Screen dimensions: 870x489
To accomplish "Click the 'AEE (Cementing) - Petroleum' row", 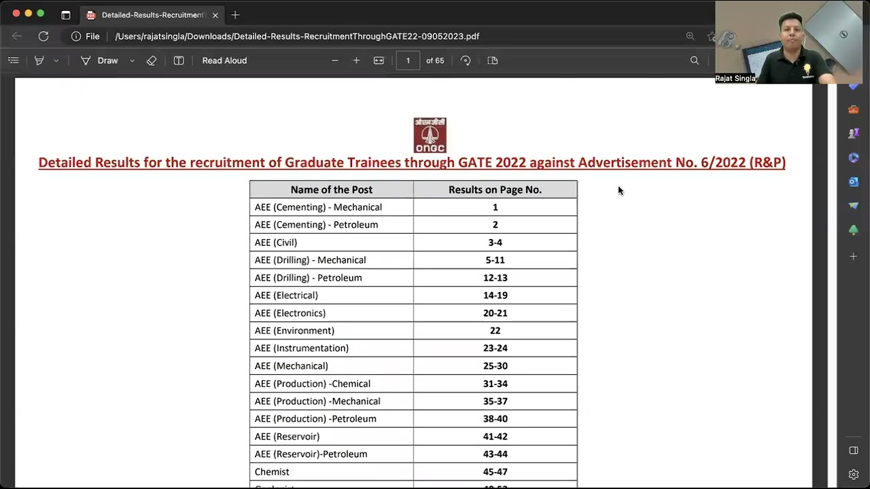I will click(413, 225).
